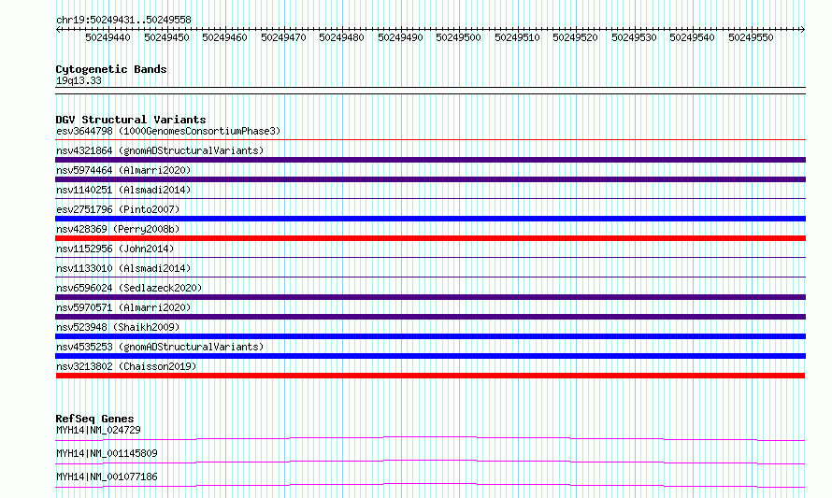832x498 pixels.
Task: Click the MYH14|NM_001145809 gene label
Action: pos(107,453)
